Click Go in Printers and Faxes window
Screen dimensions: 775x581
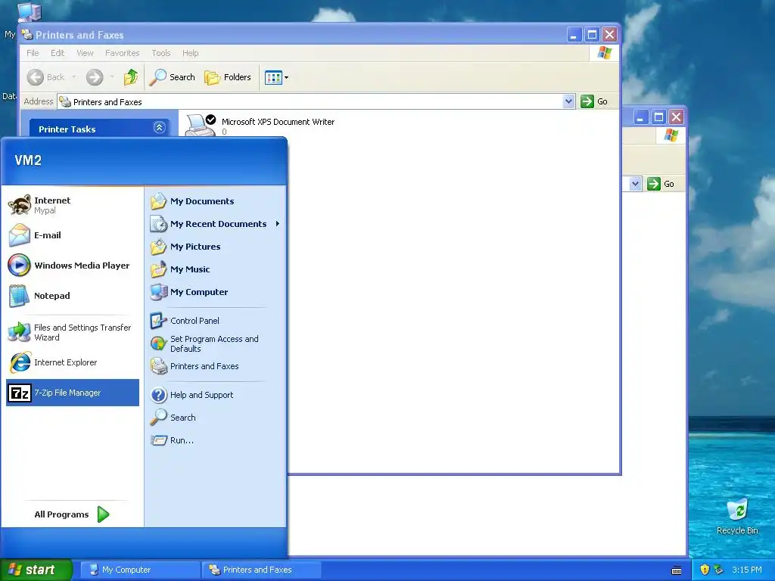coord(594,101)
